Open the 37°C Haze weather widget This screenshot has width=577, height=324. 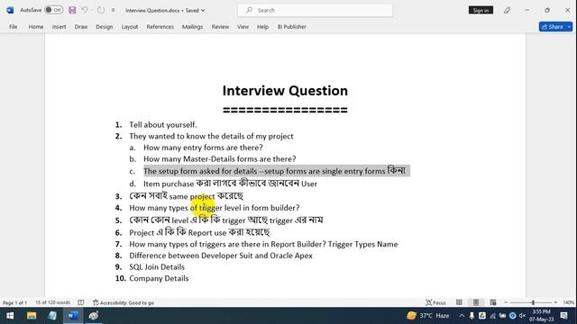(428, 316)
